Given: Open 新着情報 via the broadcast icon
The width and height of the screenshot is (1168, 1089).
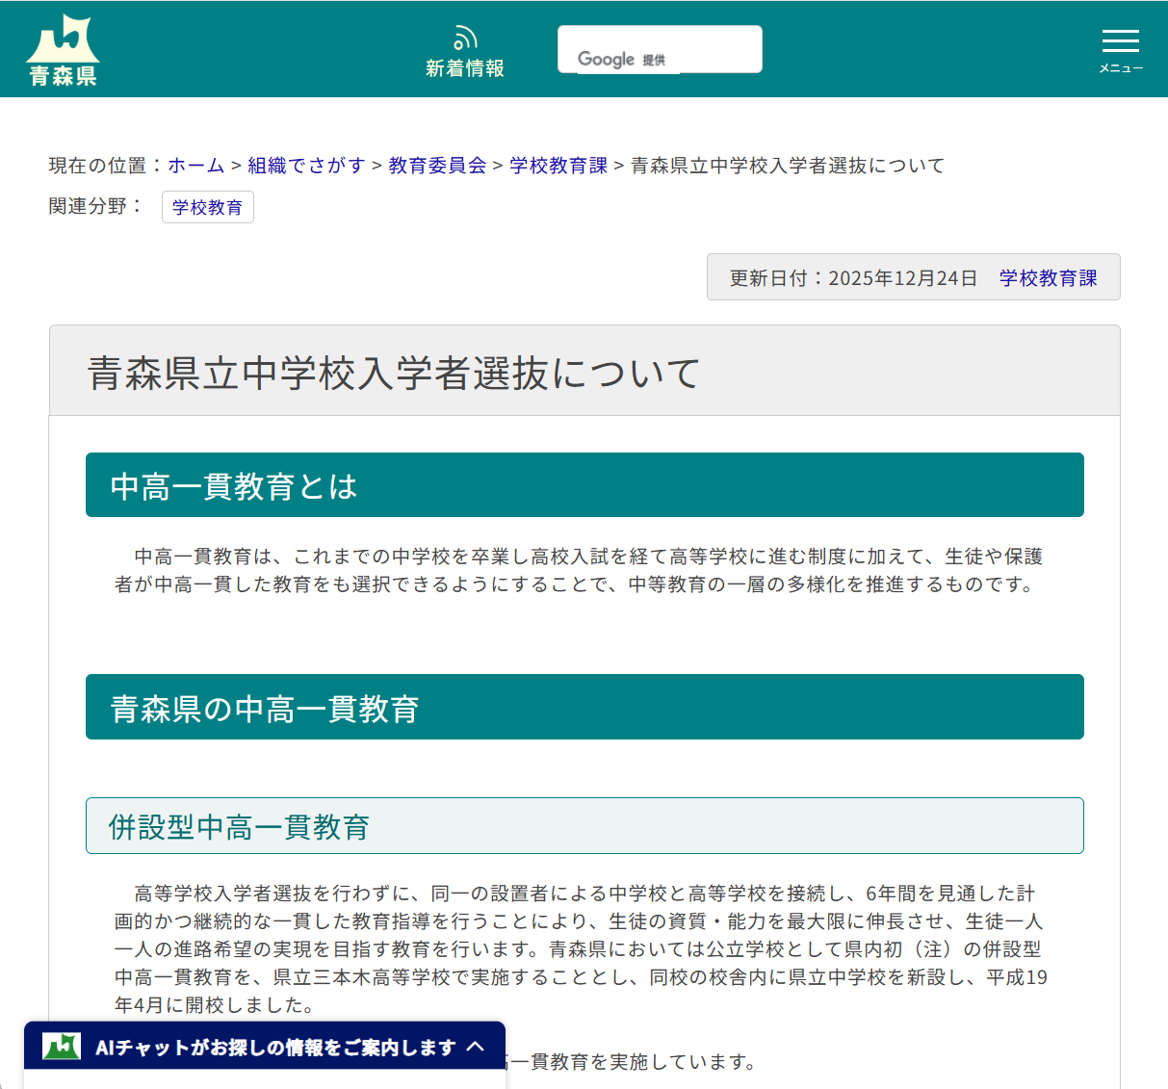Looking at the screenshot, I should tap(465, 37).
